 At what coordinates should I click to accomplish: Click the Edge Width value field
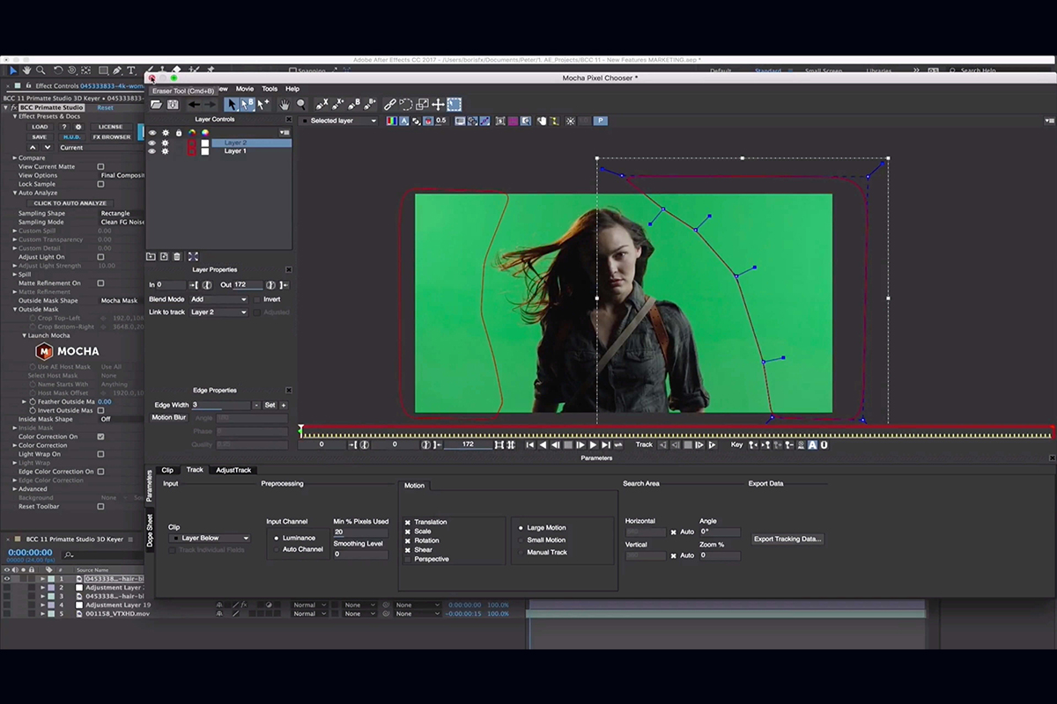(x=221, y=405)
